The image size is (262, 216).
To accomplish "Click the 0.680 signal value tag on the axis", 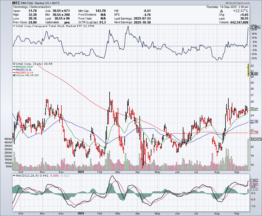I will pyautogui.click(x=254, y=185).
